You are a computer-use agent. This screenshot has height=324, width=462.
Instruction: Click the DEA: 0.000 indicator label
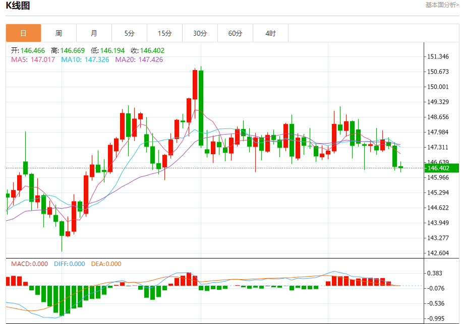(106, 264)
